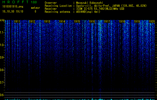Select the 1.0.0 version number
157x100 pixels.
(x=34, y=2)
